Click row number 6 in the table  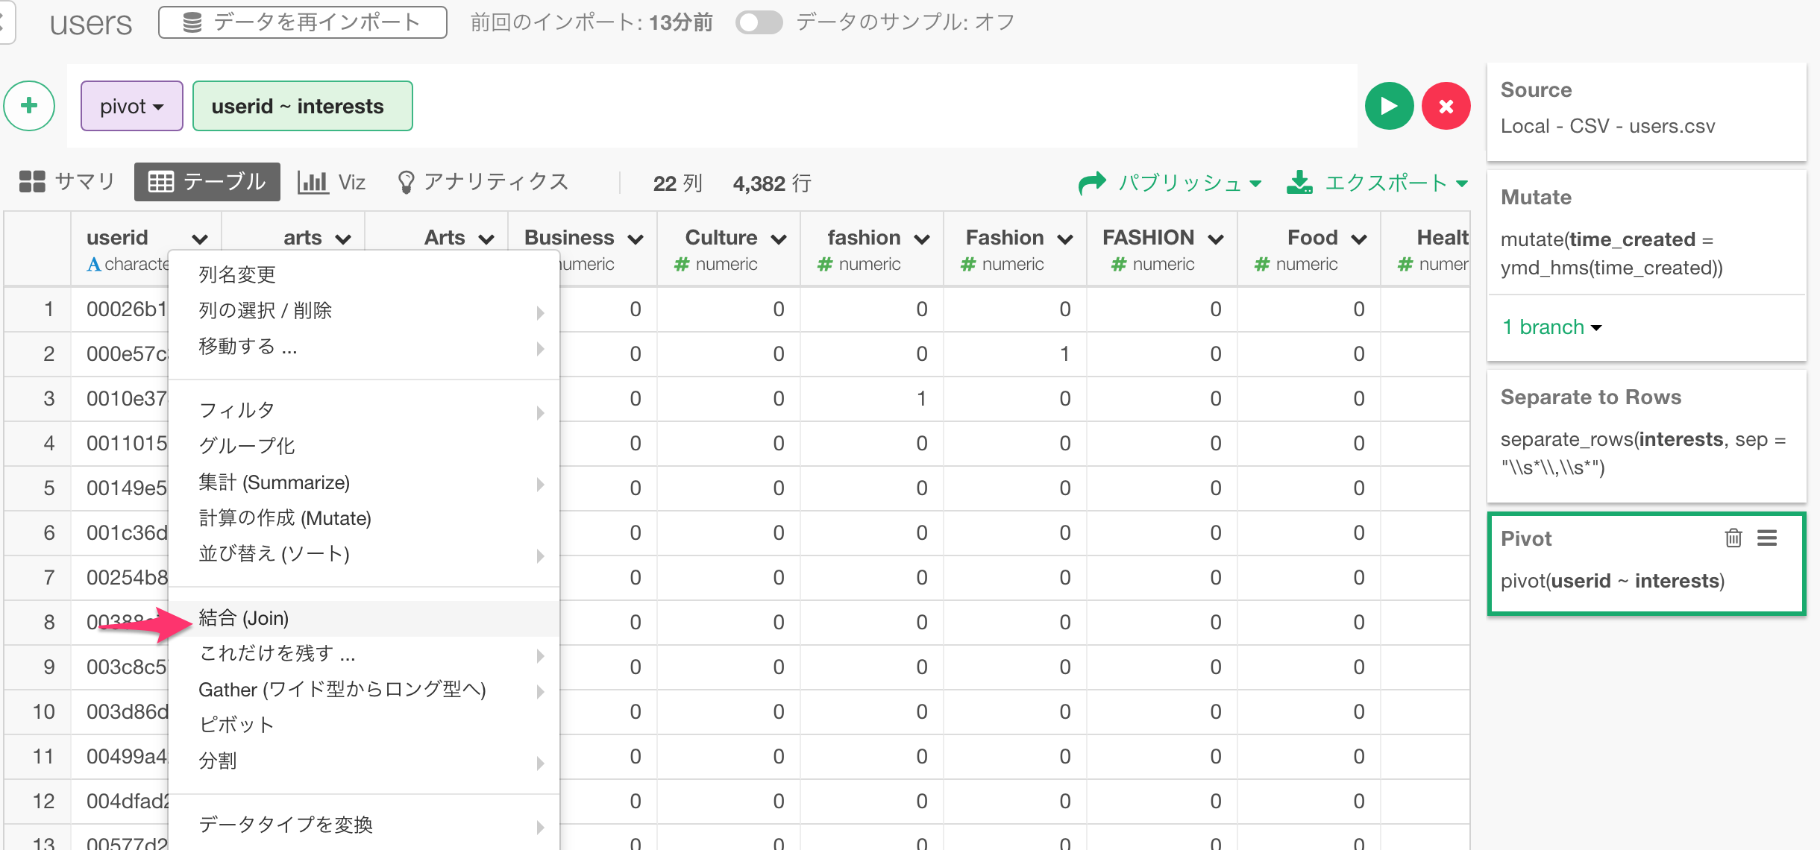click(x=48, y=532)
